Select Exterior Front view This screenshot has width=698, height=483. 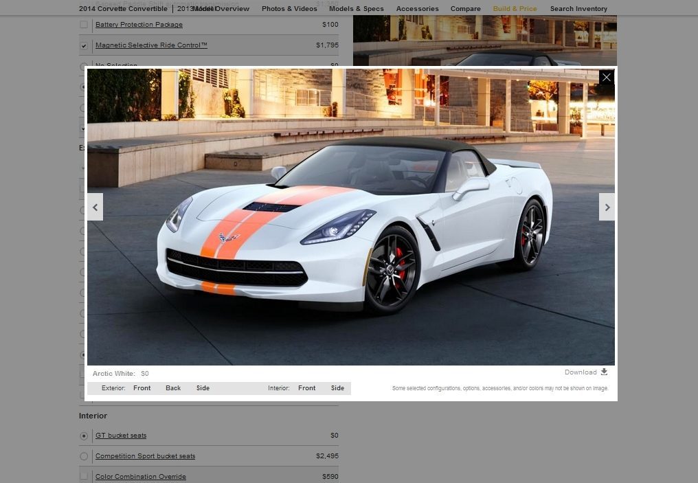tap(142, 388)
